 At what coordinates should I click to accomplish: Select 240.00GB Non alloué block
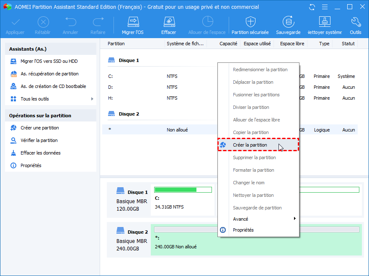click(x=256, y=240)
